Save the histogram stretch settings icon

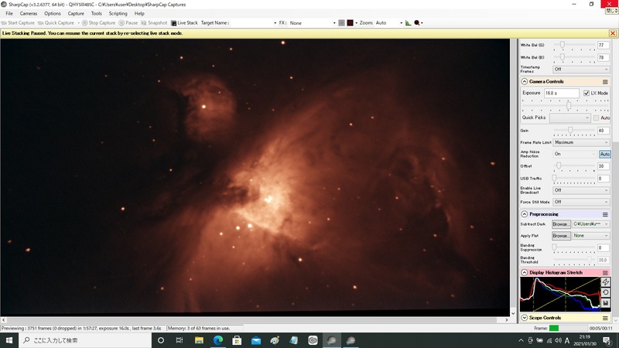pyautogui.click(x=605, y=303)
